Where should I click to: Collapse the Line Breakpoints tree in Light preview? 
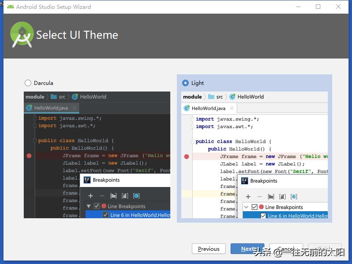coord(246,206)
